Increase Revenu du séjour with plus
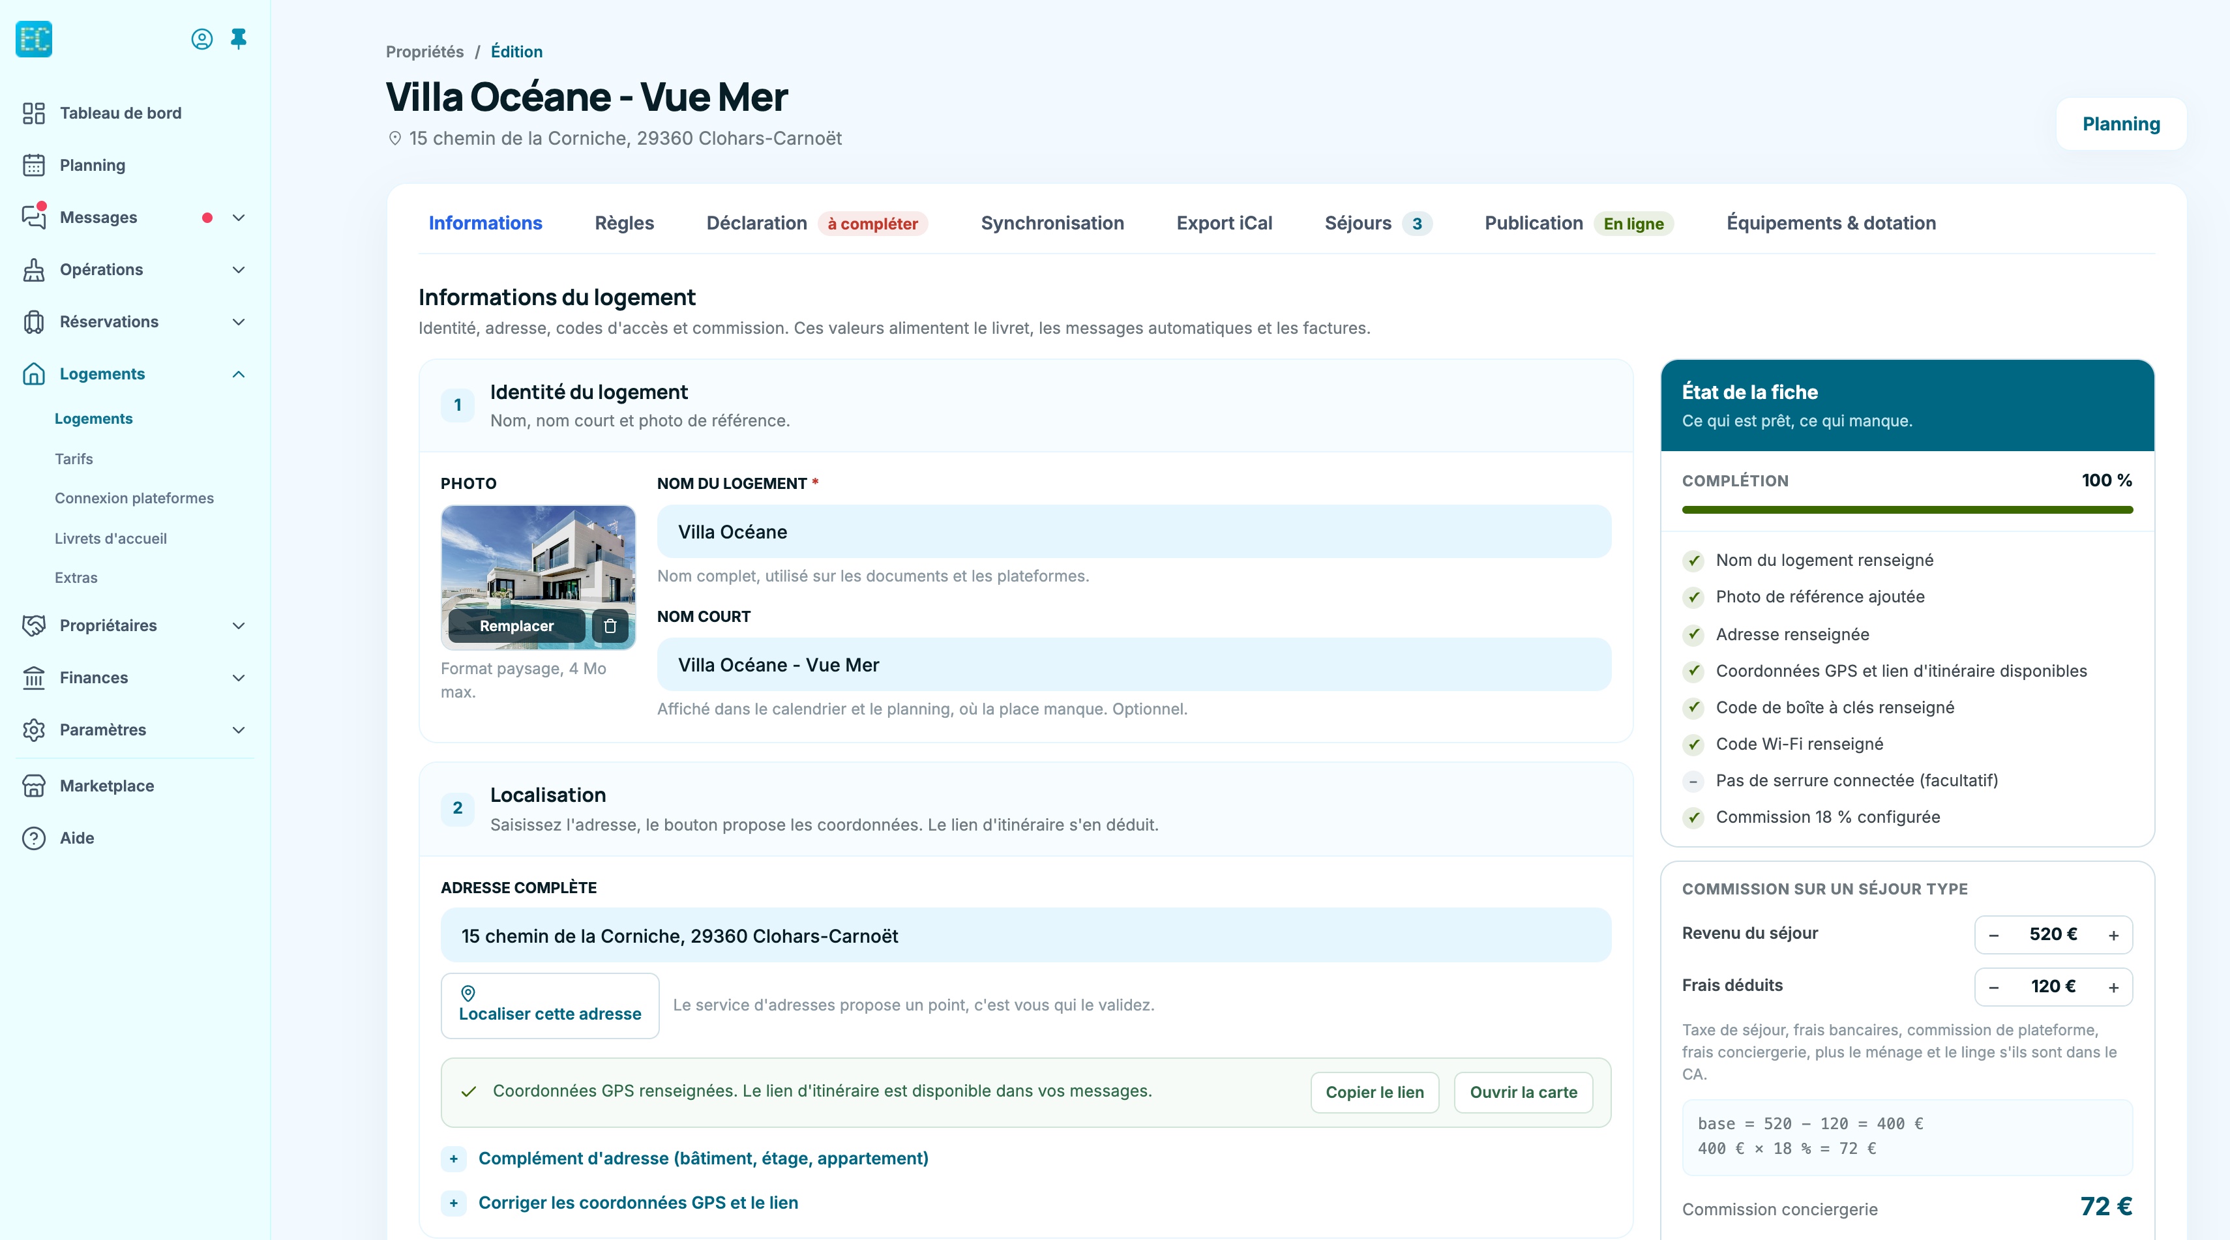The width and height of the screenshot is (2230, 1240). [x=2113, y=936]
